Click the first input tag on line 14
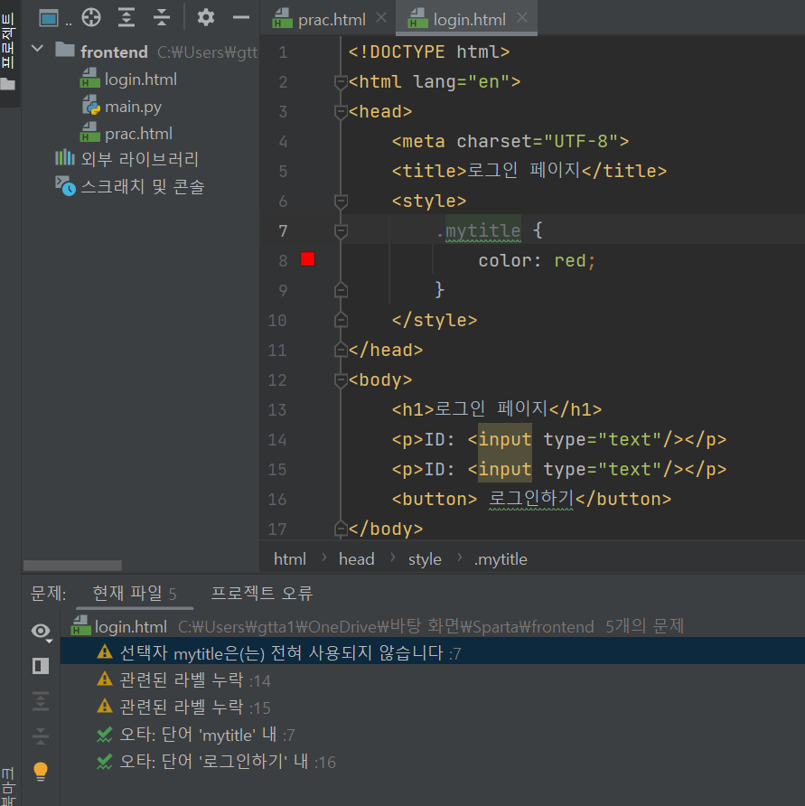The height and width of the screenshot is (806, 805). click(x=505, y=439)
